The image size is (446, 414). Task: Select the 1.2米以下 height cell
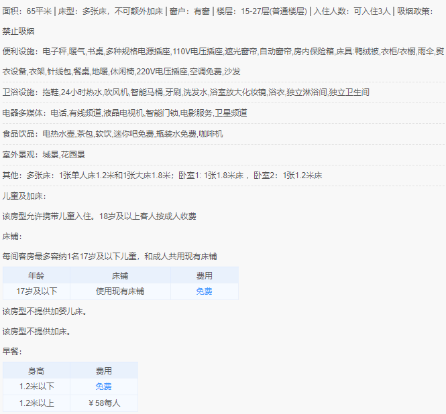[36, 387]
